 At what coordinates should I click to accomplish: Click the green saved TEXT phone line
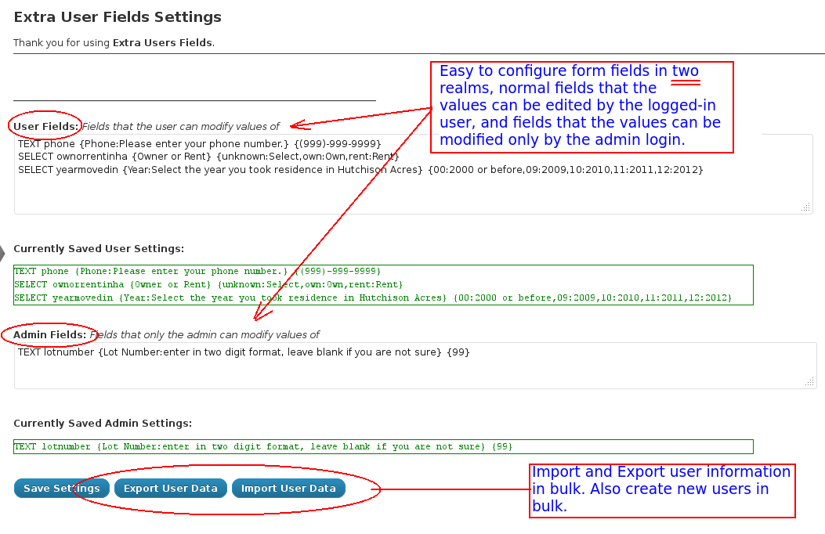pyautogui.click(x=197, y=272)
